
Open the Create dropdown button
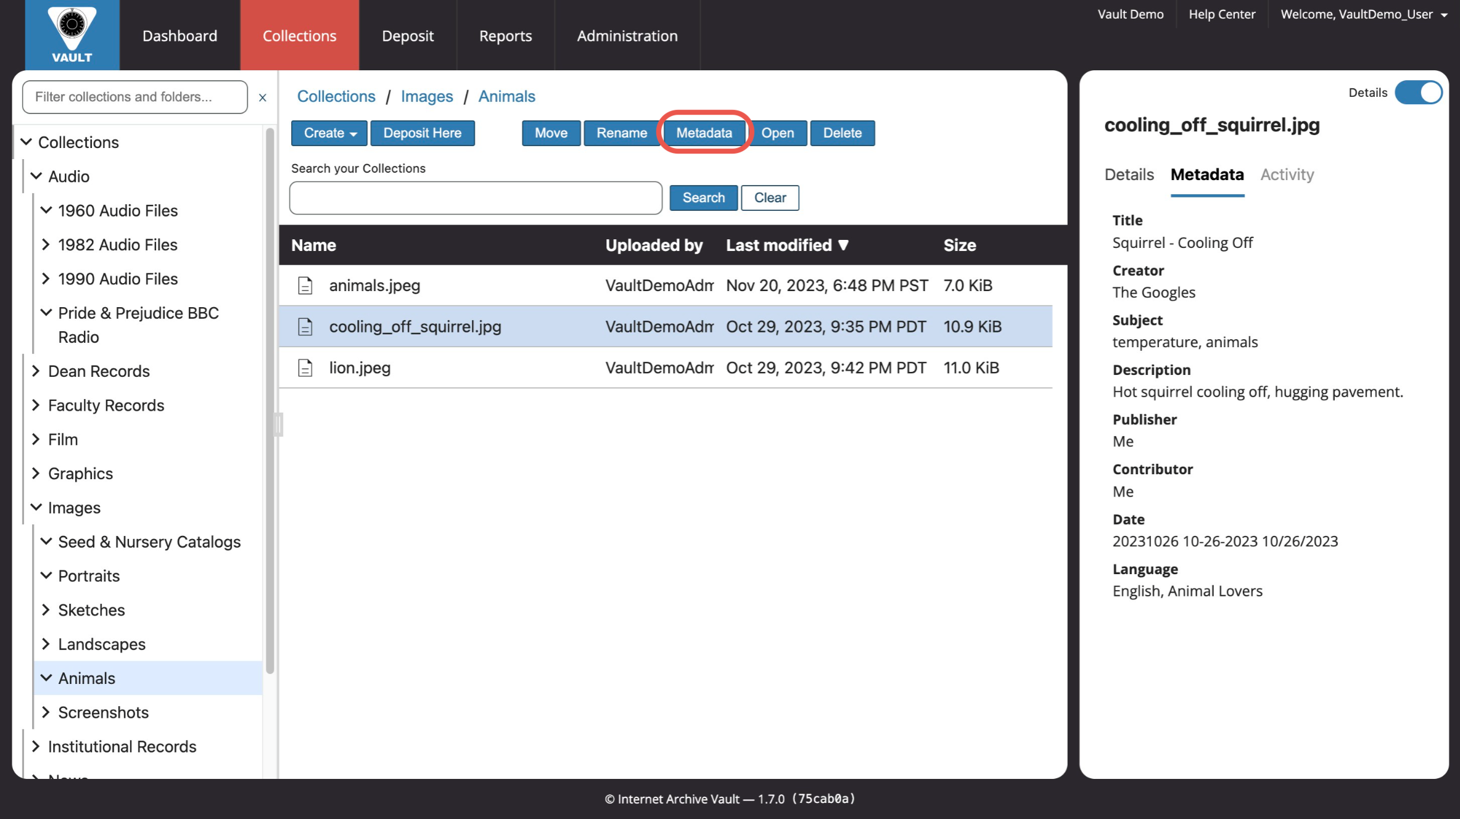(x=329, y=133)
